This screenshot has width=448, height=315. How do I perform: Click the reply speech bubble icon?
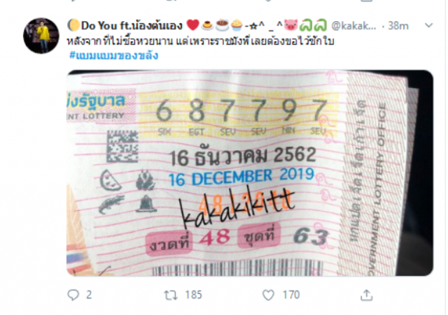(x=73, y=295)
